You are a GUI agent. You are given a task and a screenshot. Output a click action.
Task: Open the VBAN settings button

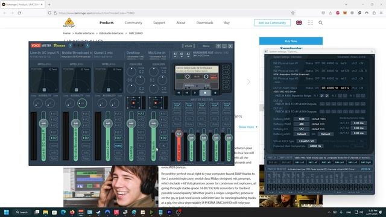pos(188,46)
